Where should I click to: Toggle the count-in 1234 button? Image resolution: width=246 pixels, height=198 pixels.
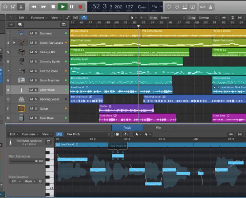point(203,7)
